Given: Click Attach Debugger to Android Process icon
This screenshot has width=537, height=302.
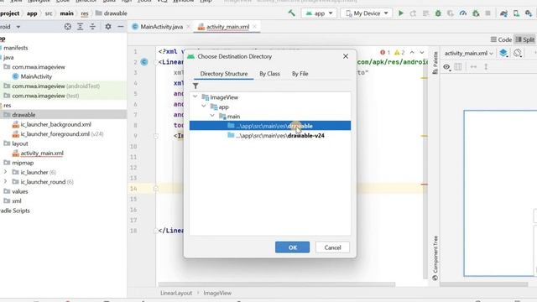Looking at the screenshot, I should pyautogui.click(x=476, y=13).
